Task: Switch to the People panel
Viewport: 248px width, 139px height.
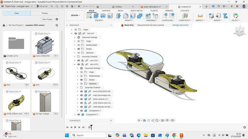Action: point(45,13)
